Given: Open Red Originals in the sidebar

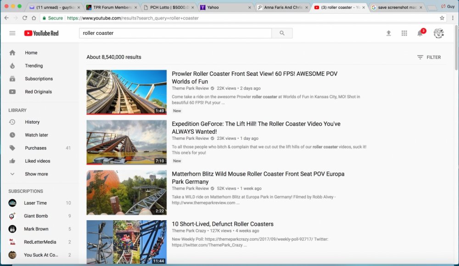Looking at the screenshot, I should tap(39, 91).
